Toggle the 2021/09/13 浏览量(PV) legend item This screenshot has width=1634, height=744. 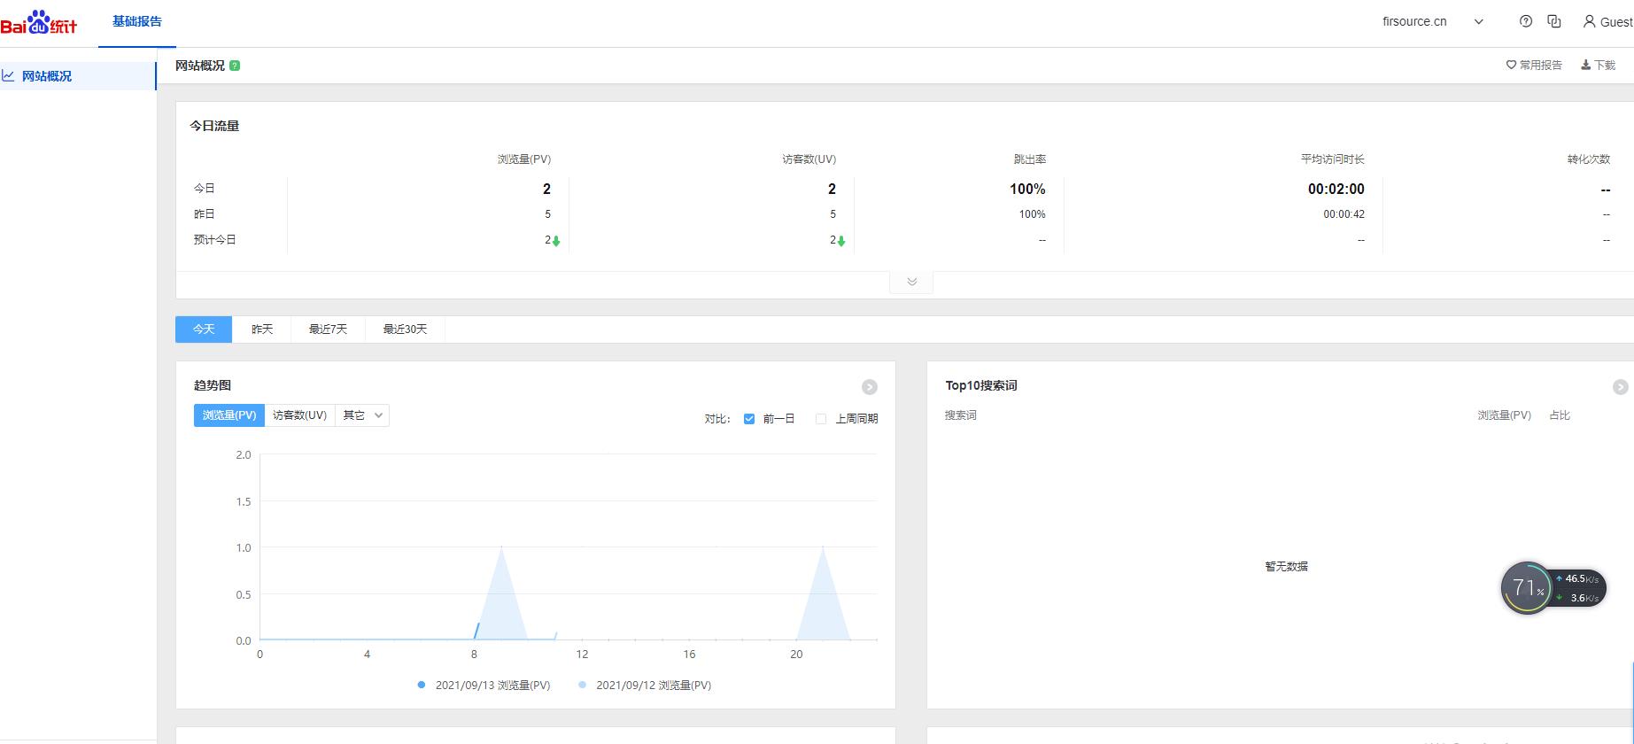click(x=484, y=686)
